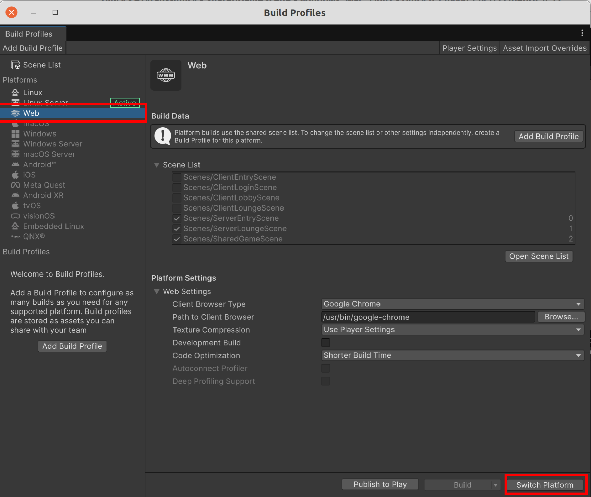This screenshot has height=497, width=591.
Task: Switch to the Build Profiles tab
Action: click(x=28, y=34)
